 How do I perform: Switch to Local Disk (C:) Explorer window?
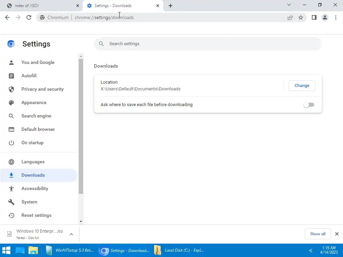point(179,250)
